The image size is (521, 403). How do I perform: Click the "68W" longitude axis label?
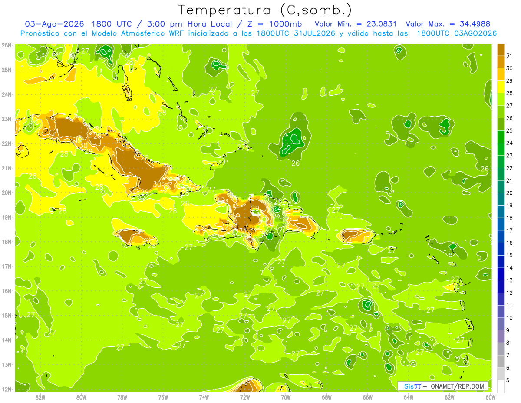(x=327, y=397)
